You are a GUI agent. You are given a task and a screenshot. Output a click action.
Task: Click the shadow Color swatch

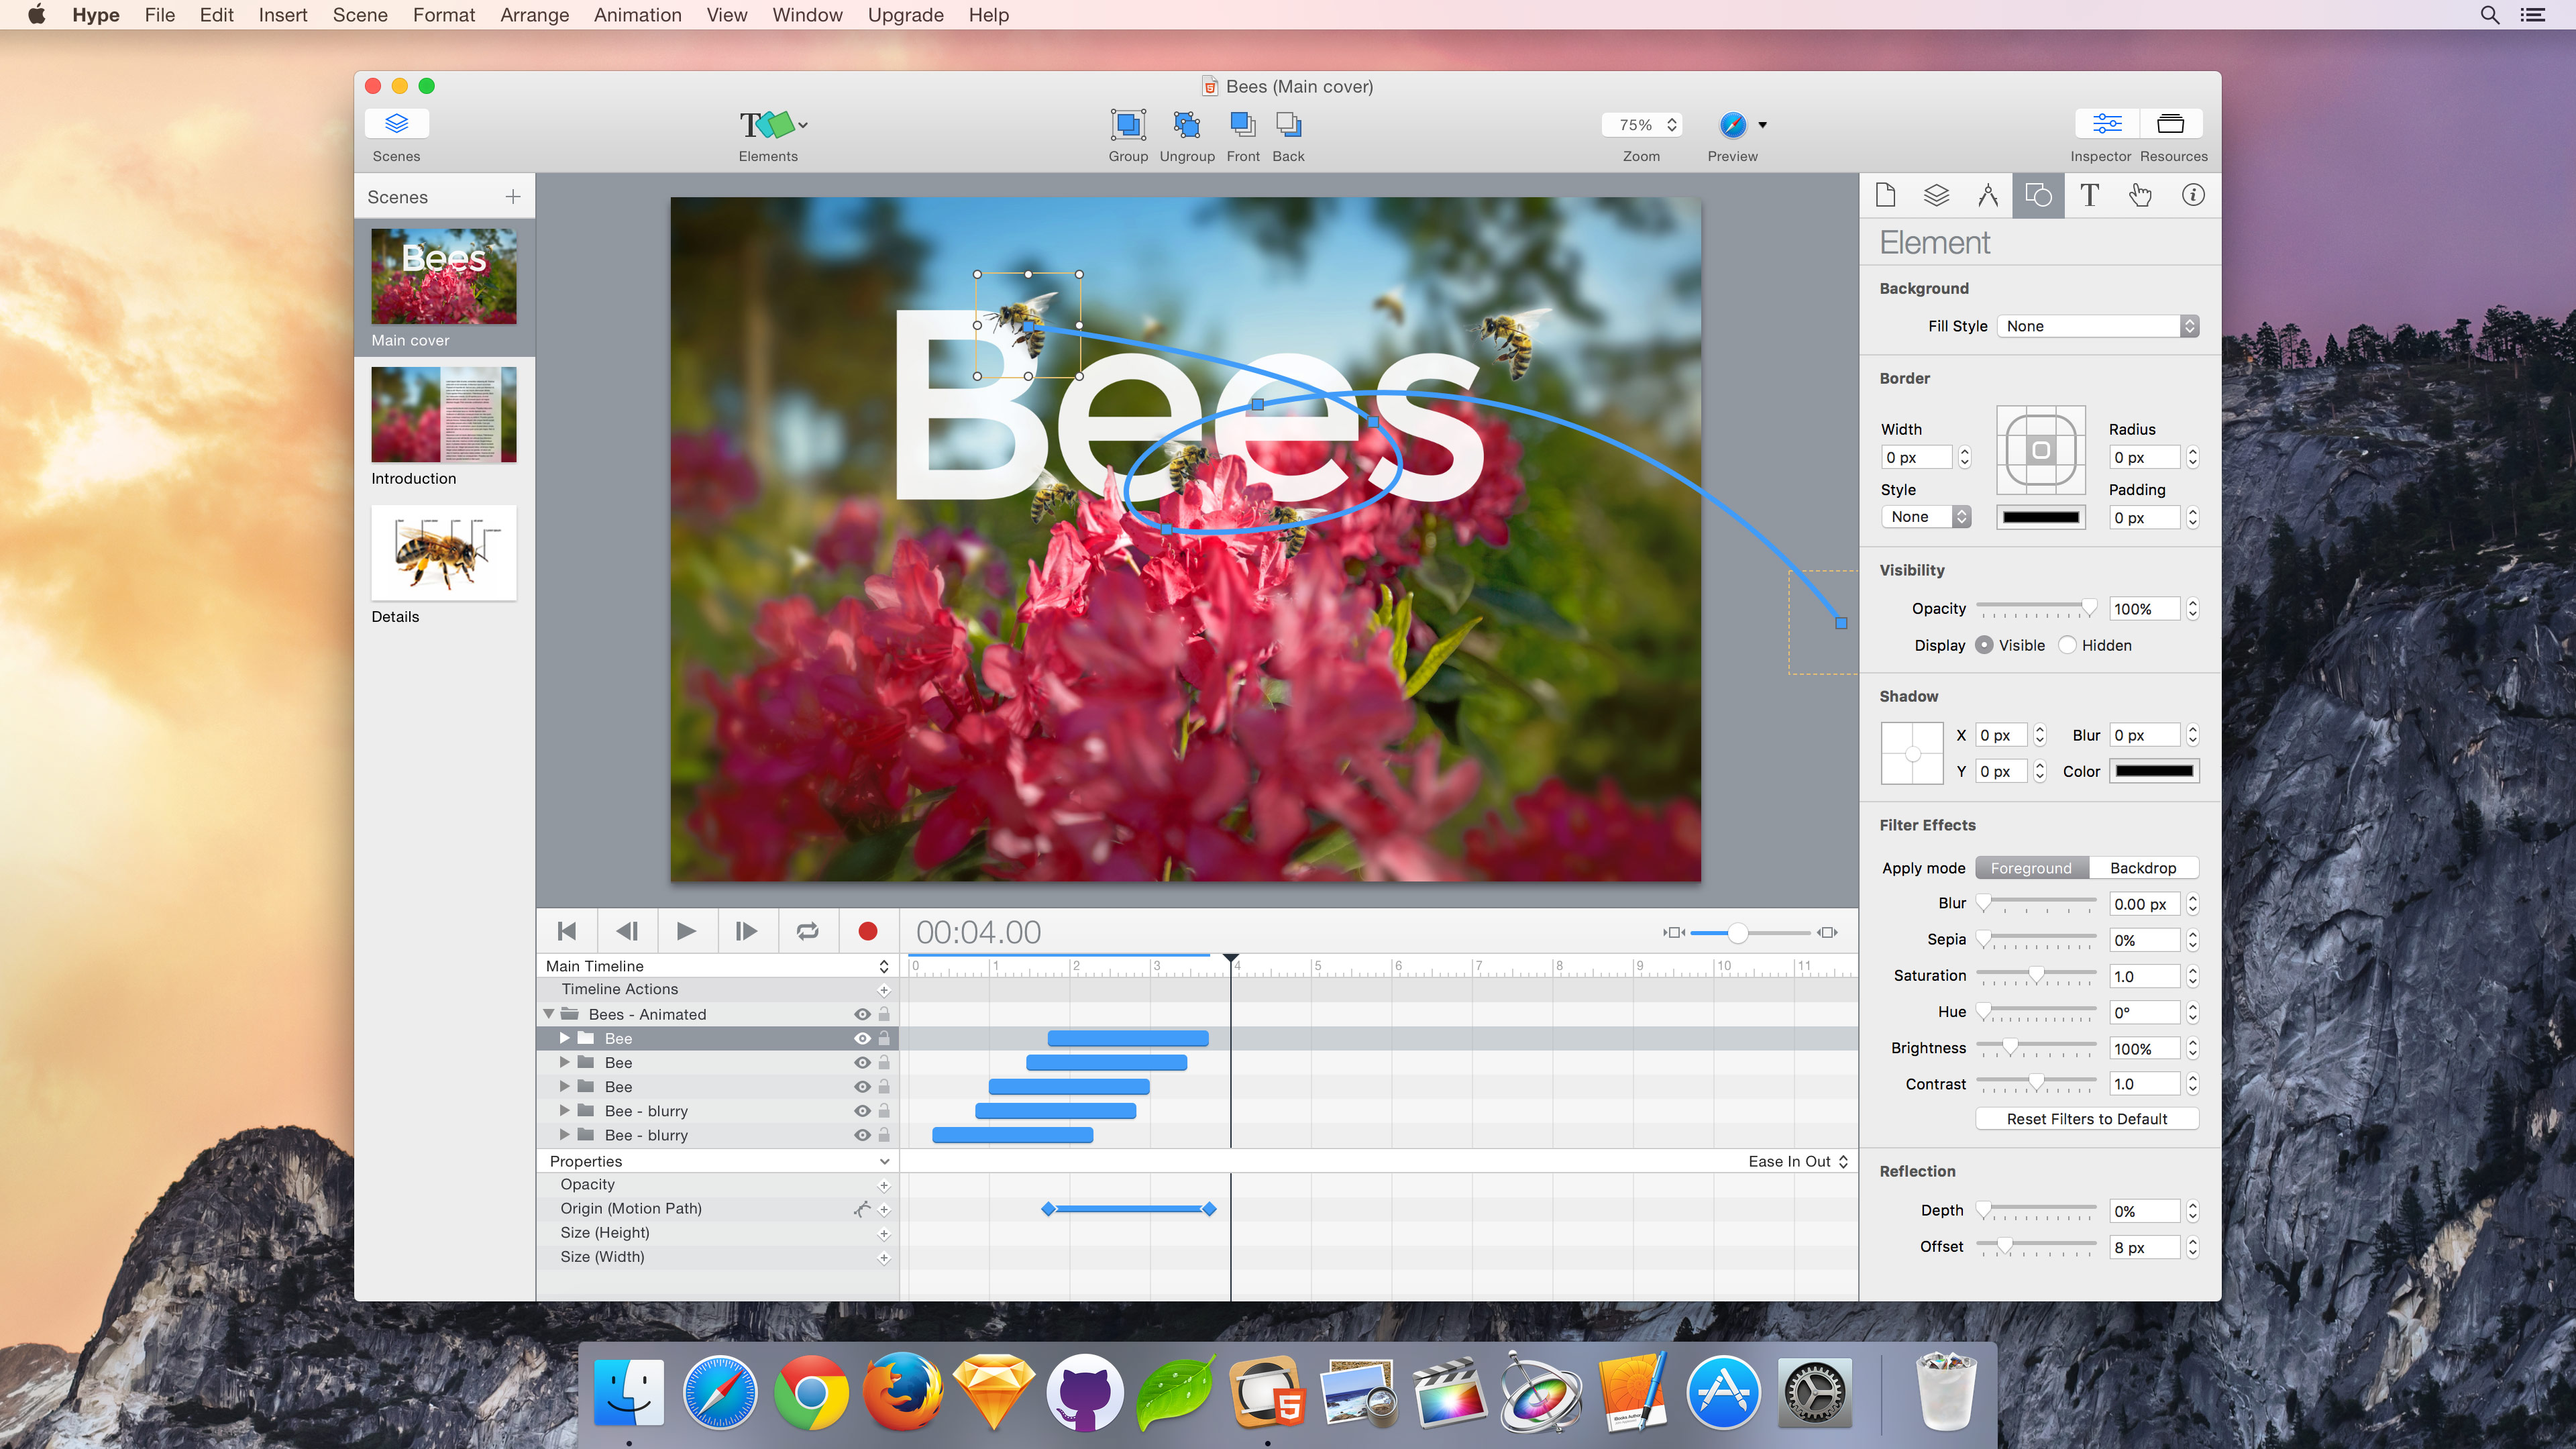(x=2153, y=771)
